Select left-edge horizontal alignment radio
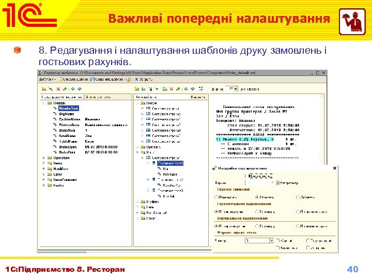This screenshot has height=279, width=372. coord(216,212)
